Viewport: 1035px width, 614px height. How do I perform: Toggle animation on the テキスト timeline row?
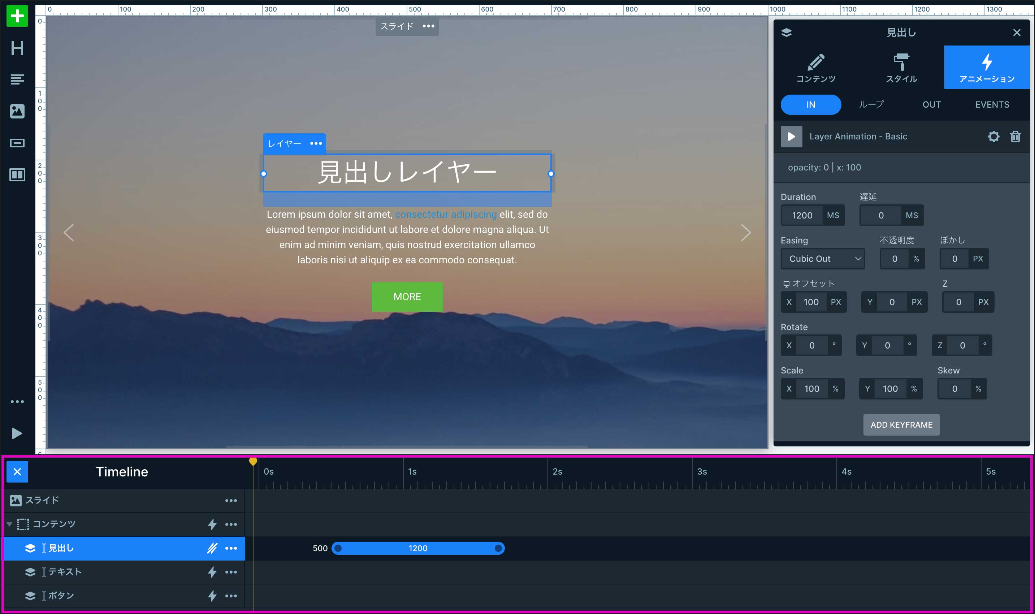pos(212,572)
